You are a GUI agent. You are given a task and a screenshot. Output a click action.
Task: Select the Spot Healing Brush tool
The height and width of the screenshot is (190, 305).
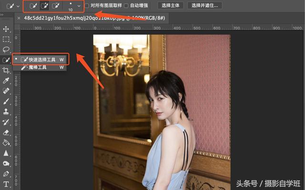click(6, 91)
